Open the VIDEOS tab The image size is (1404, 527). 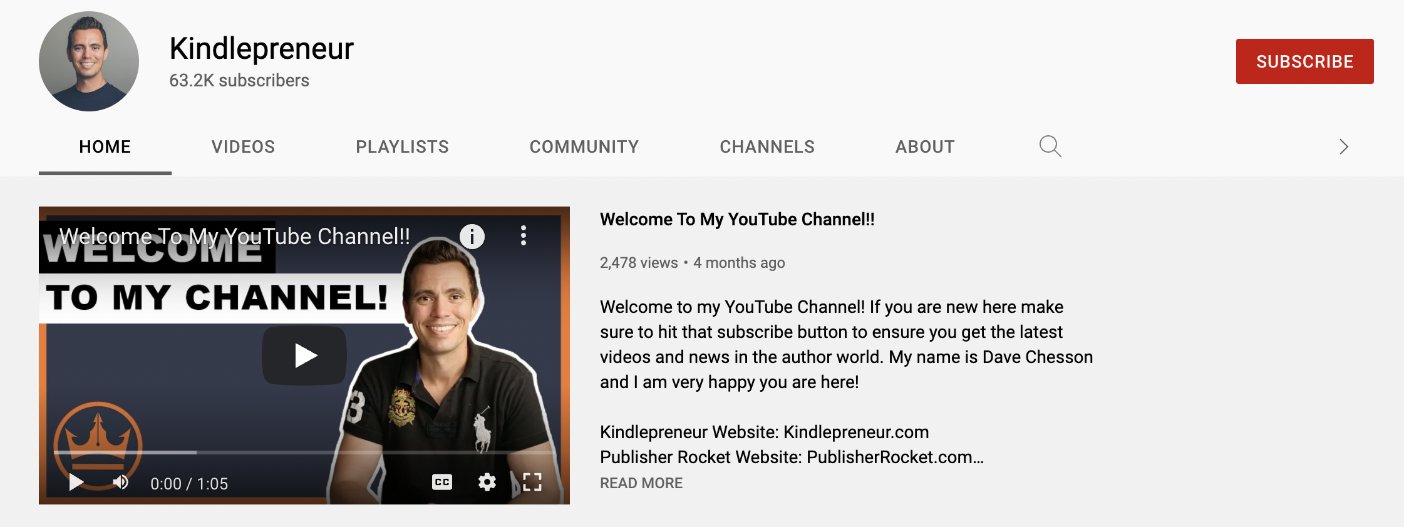pos(244,146)
